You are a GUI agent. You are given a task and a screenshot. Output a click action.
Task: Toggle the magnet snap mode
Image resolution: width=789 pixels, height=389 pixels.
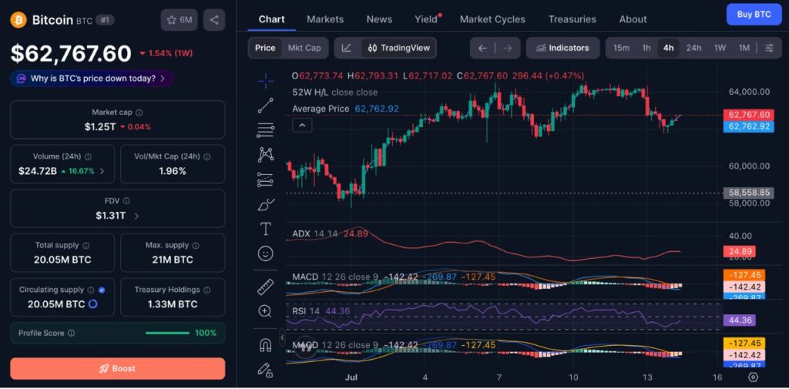click(x=266, y=345)
